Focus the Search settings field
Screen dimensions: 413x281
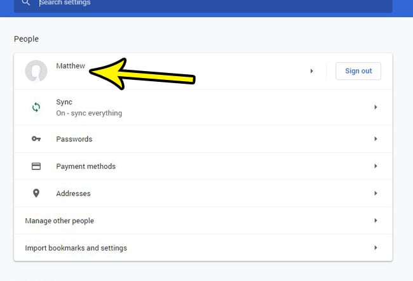point(203,6)
